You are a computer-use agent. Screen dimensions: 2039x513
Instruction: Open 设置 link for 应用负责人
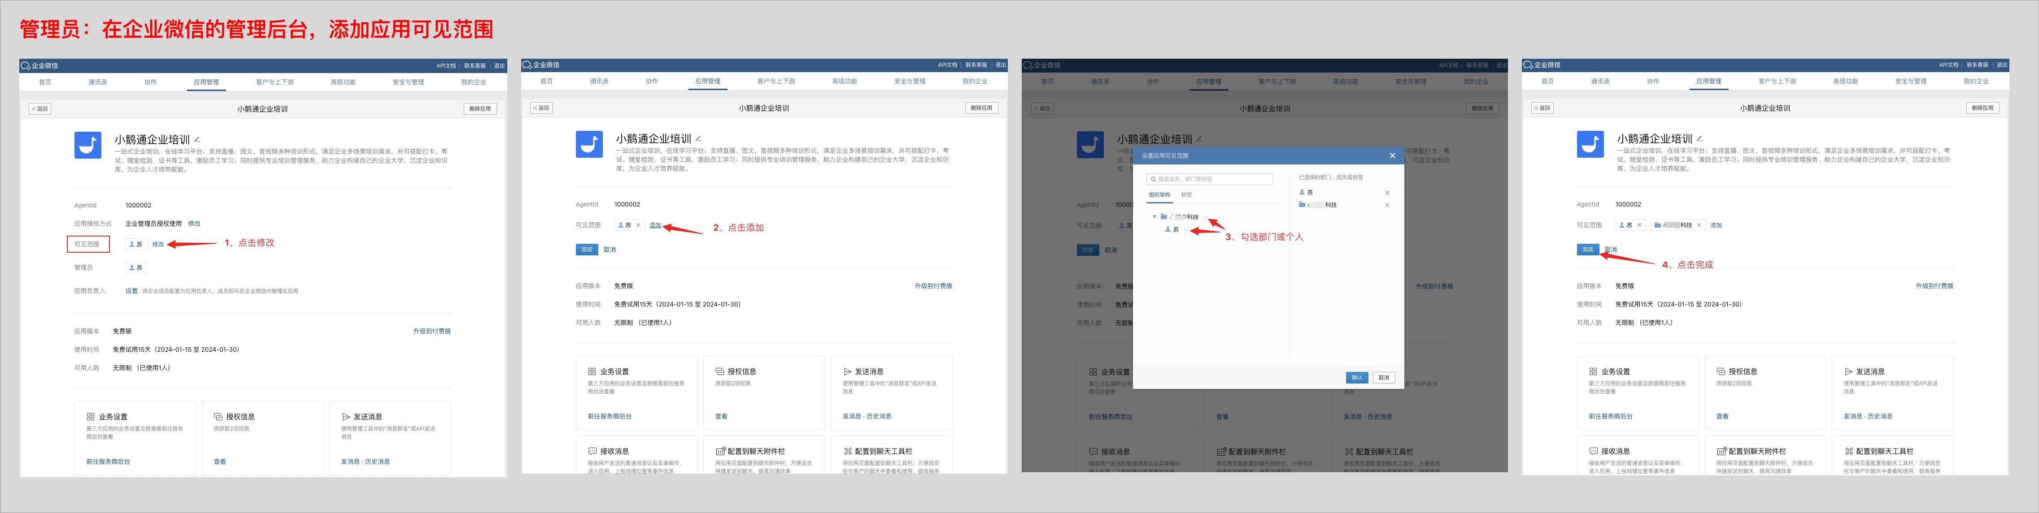(x=131, y=291)
